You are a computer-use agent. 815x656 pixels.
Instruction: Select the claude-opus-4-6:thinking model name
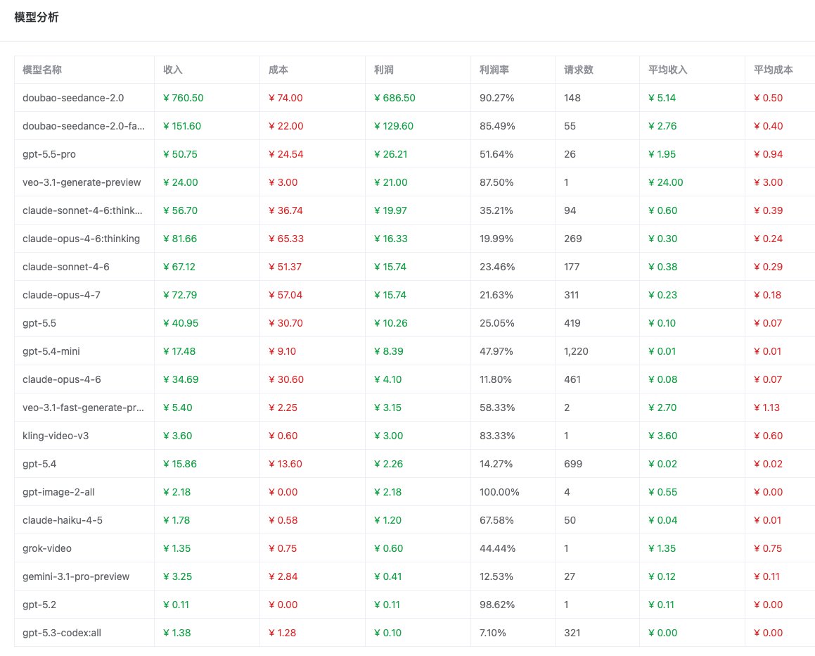81,239
